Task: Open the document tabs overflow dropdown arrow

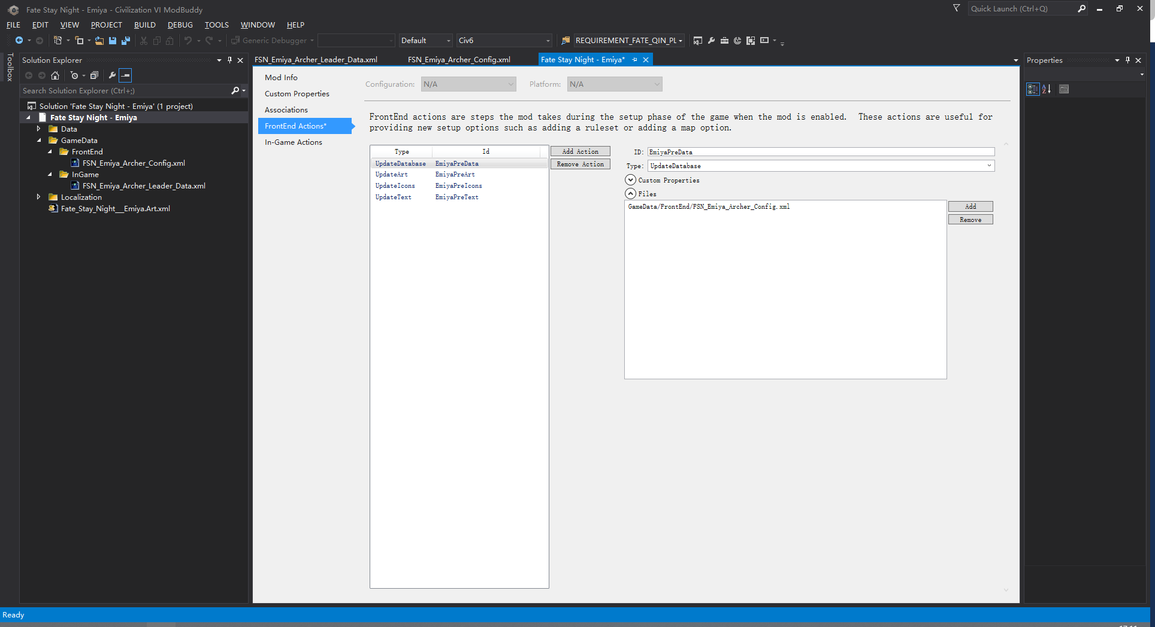Action: coord(1015,60)
